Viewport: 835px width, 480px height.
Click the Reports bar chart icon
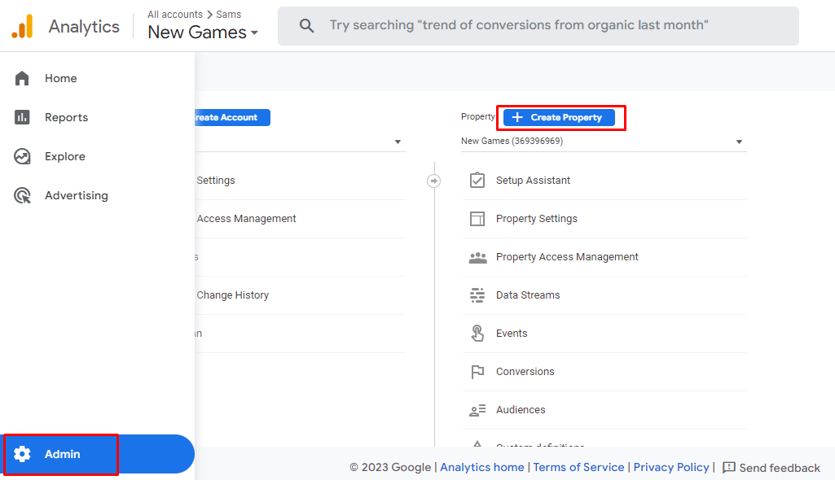tap(22, 117)
